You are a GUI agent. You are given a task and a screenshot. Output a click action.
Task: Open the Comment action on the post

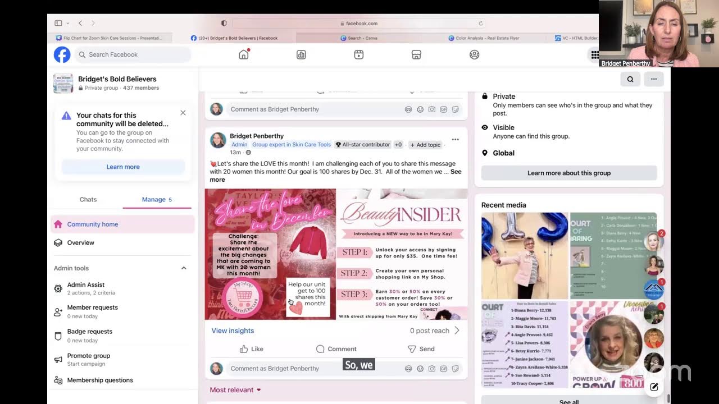[x=336, y=349]
